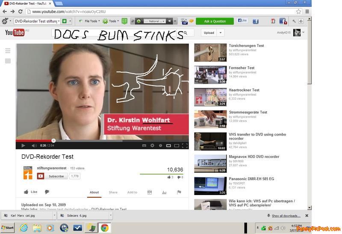Open the weather icon in the toolbar
342x234 pixels.
[x=184, y=21]
